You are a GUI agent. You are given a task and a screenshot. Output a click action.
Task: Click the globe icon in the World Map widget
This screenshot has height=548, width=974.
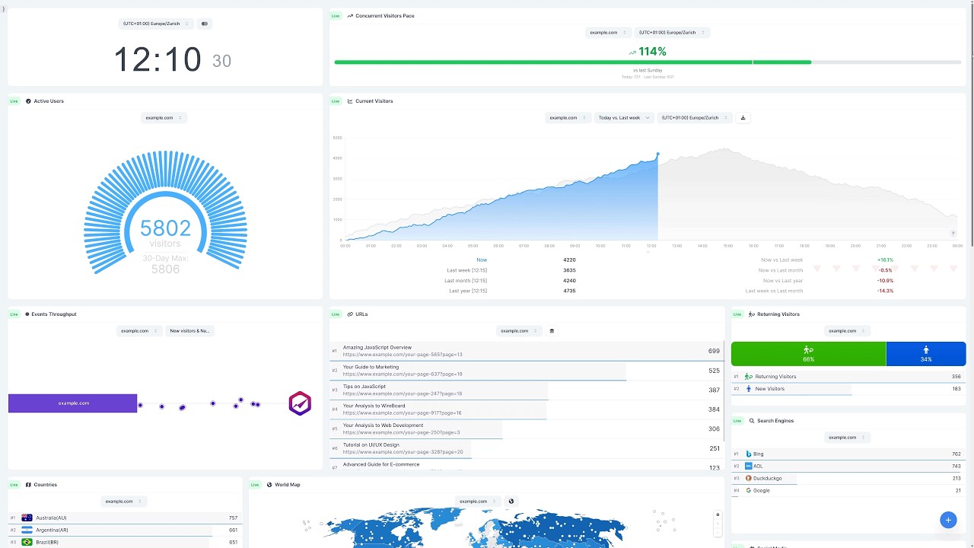(x=511, y=502)
